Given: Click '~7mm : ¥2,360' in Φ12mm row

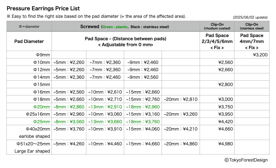Looking at the screenshot, I should coord(105,70).
